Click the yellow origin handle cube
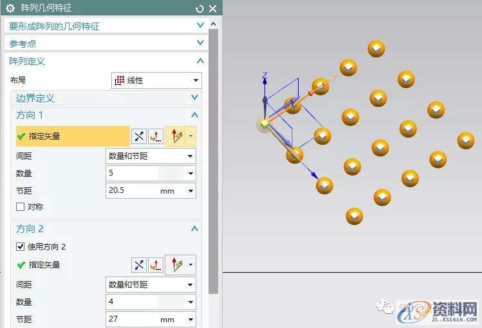The image size is (482, 328). (x=264, y=123)
